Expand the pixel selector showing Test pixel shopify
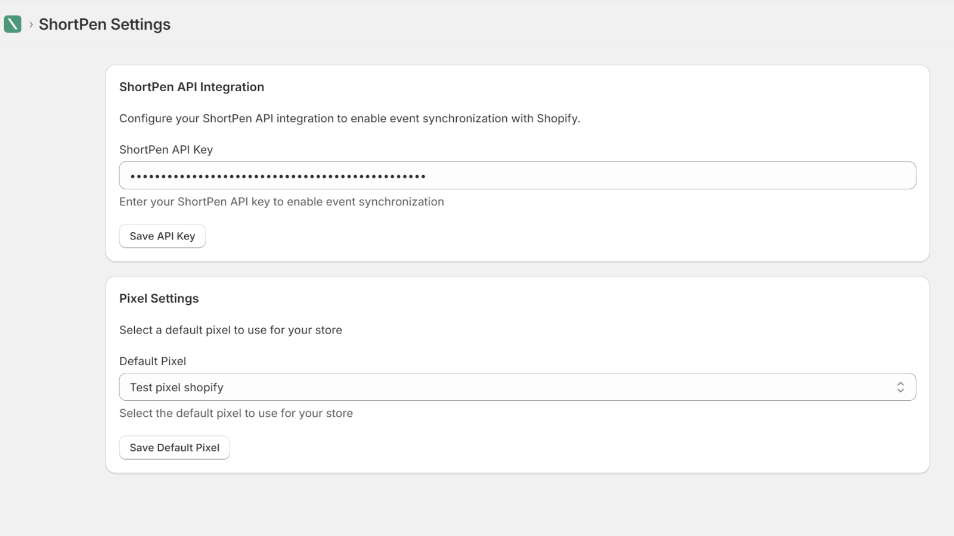This screenshot has width=954, height=536. (518, 387)
